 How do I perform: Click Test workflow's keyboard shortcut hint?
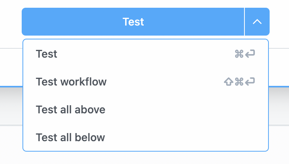click(x=239, y=82)
